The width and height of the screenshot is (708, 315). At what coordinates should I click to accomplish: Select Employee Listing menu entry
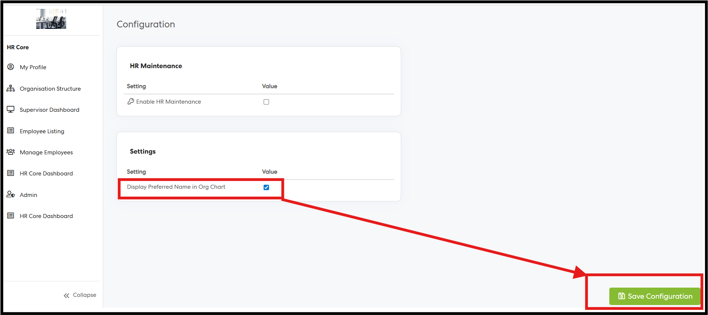click(x=42, y=131)
